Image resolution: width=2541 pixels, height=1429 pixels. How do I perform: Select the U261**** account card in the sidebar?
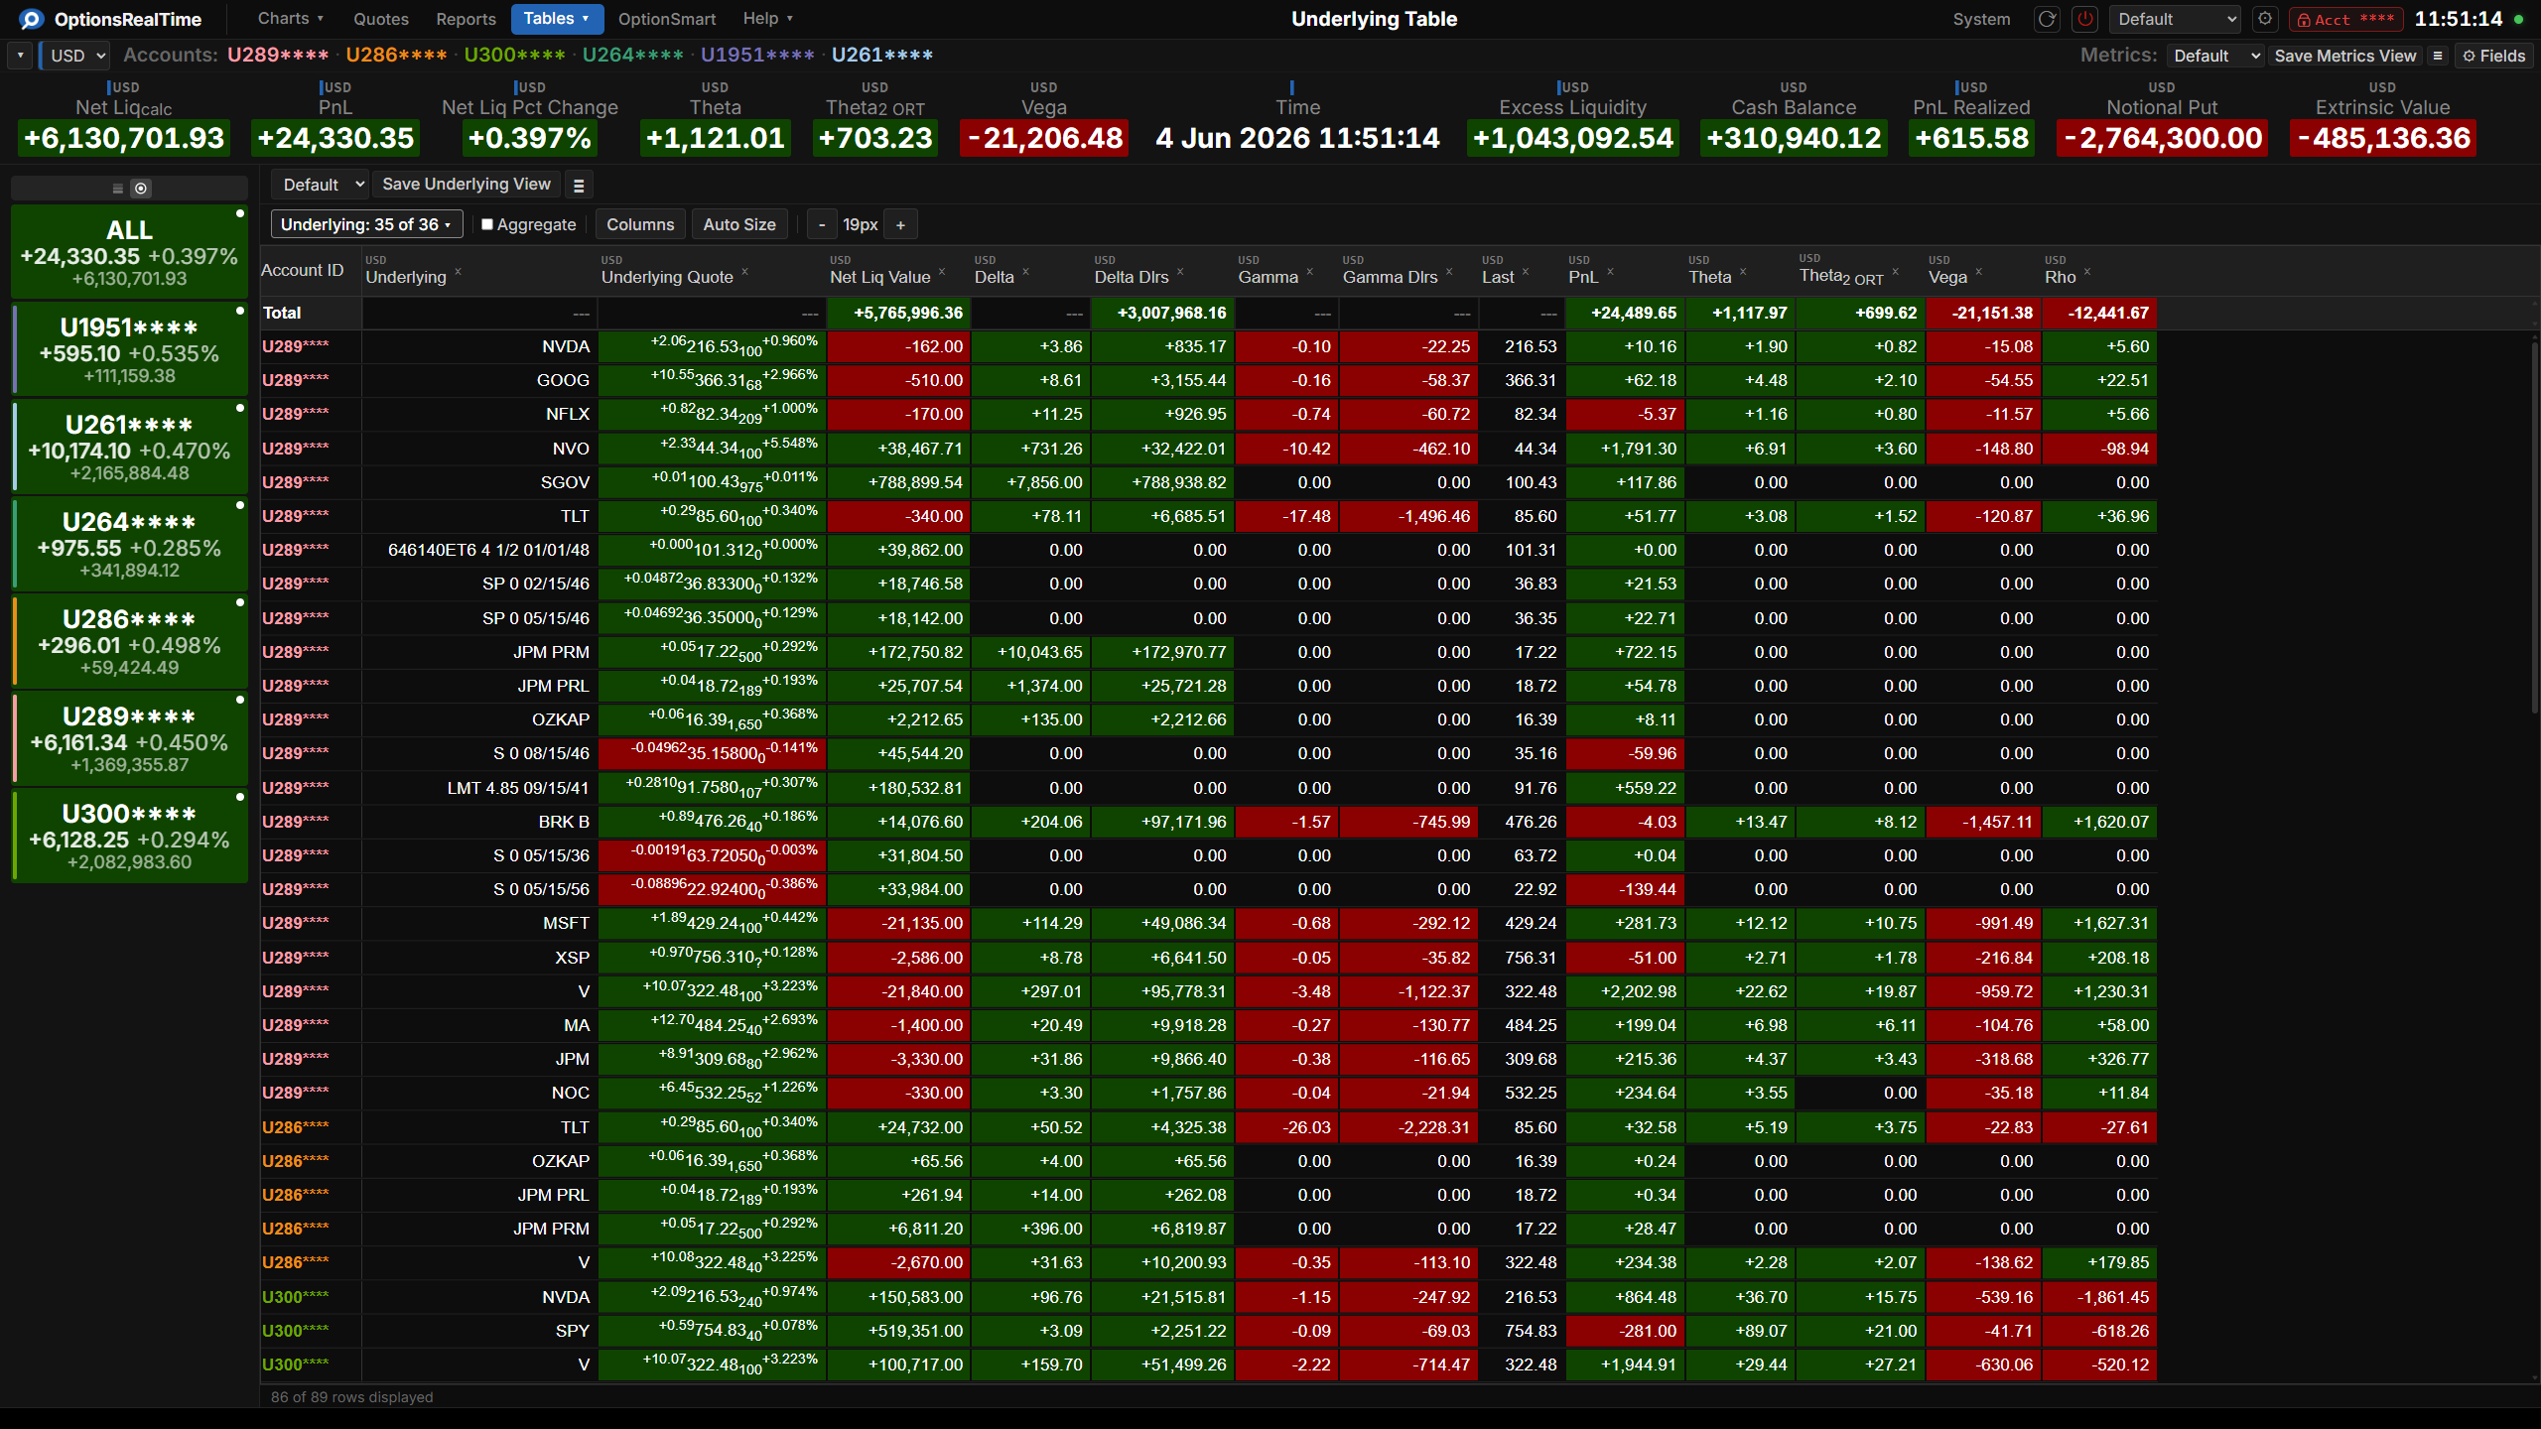point(129,447)
